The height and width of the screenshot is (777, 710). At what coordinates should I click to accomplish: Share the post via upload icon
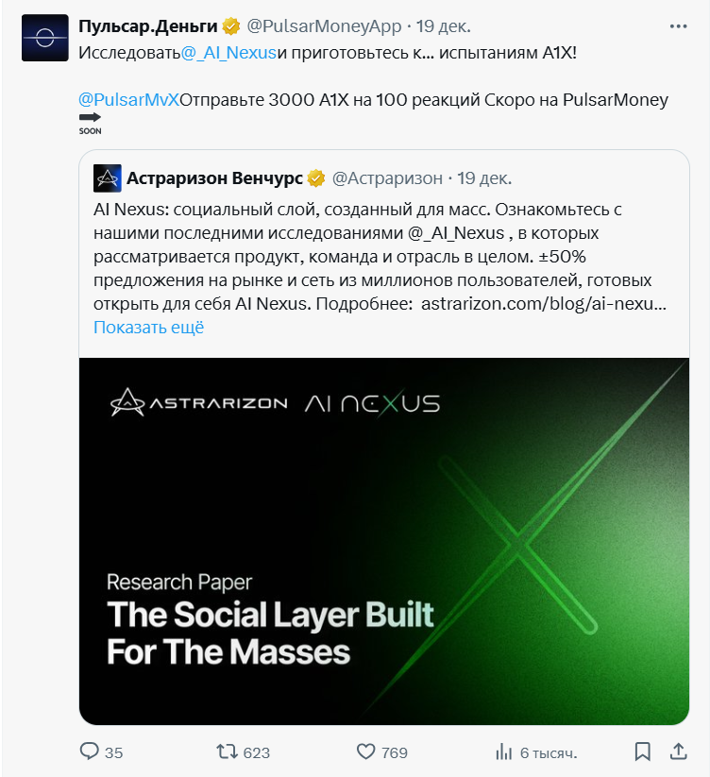tap(679, 752)
